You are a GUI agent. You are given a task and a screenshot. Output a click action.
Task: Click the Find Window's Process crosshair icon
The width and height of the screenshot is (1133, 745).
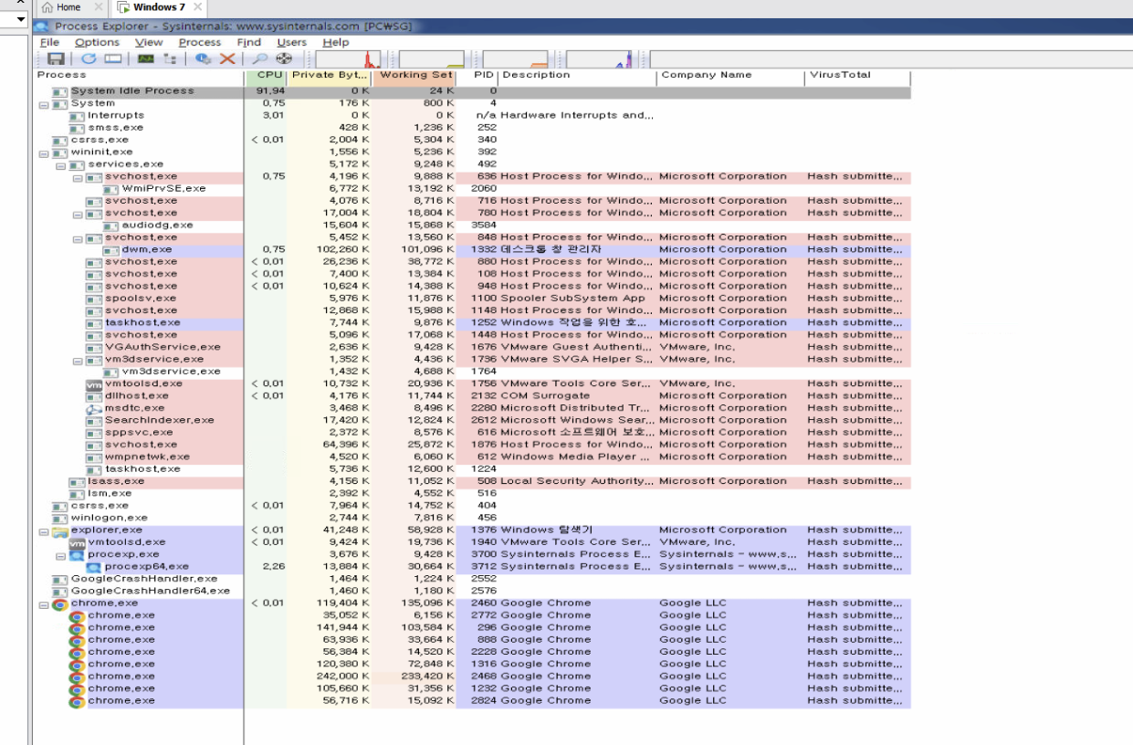coord(284,58)
